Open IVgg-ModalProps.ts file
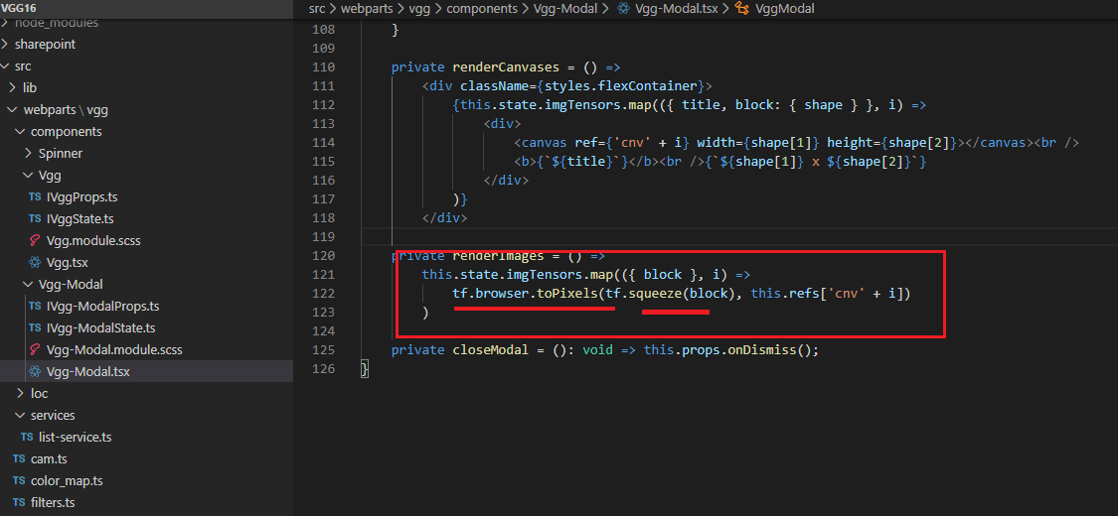The height and width of the screenshot is (516, 1118). pyautogui.click(x=102, y=307)
